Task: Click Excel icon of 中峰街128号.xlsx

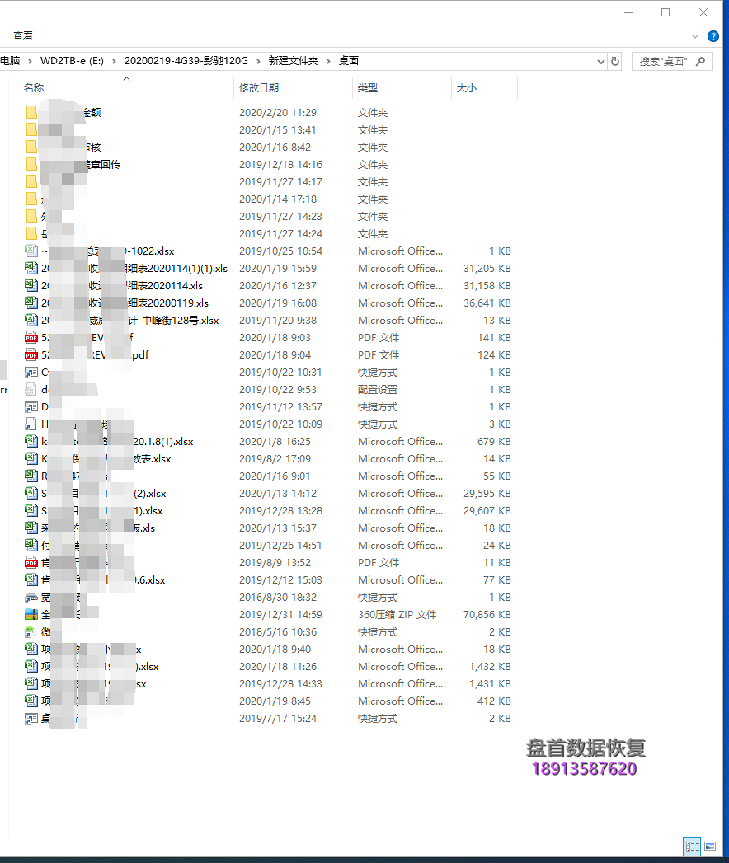Action: [31, 321]
